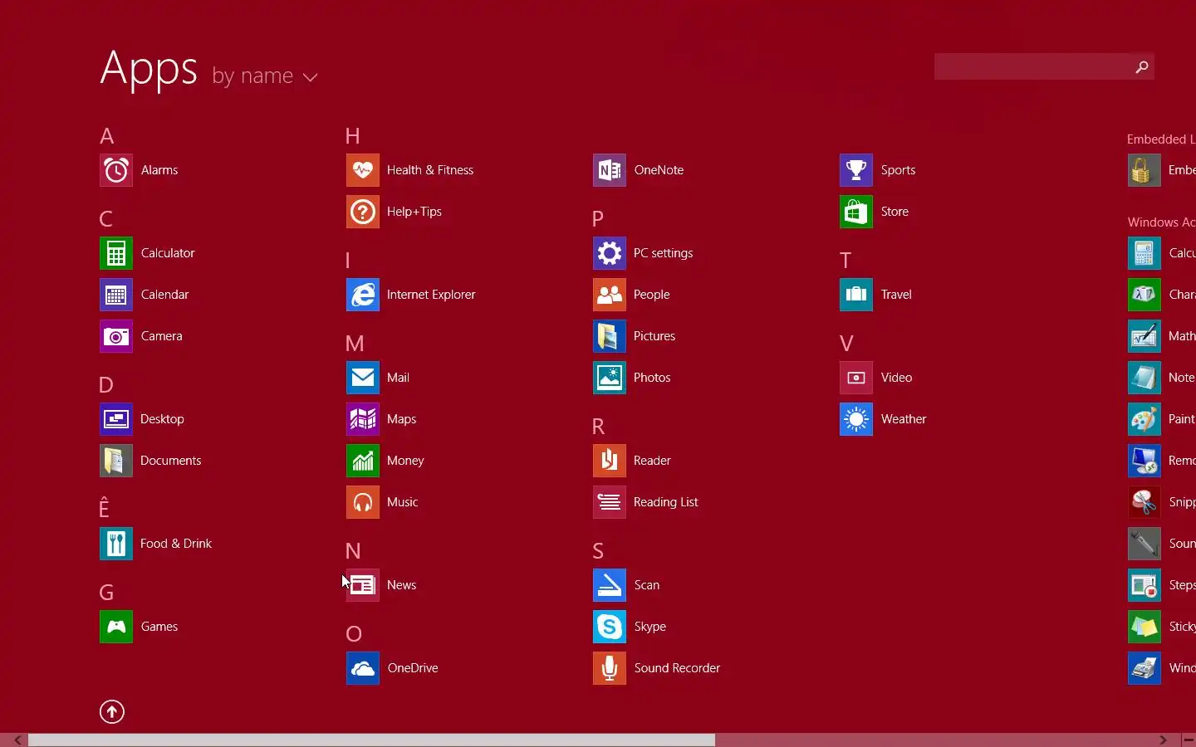The image size is (1196, 747).
Task: Click the zoom-out minus button
Action: [1189, 740]
